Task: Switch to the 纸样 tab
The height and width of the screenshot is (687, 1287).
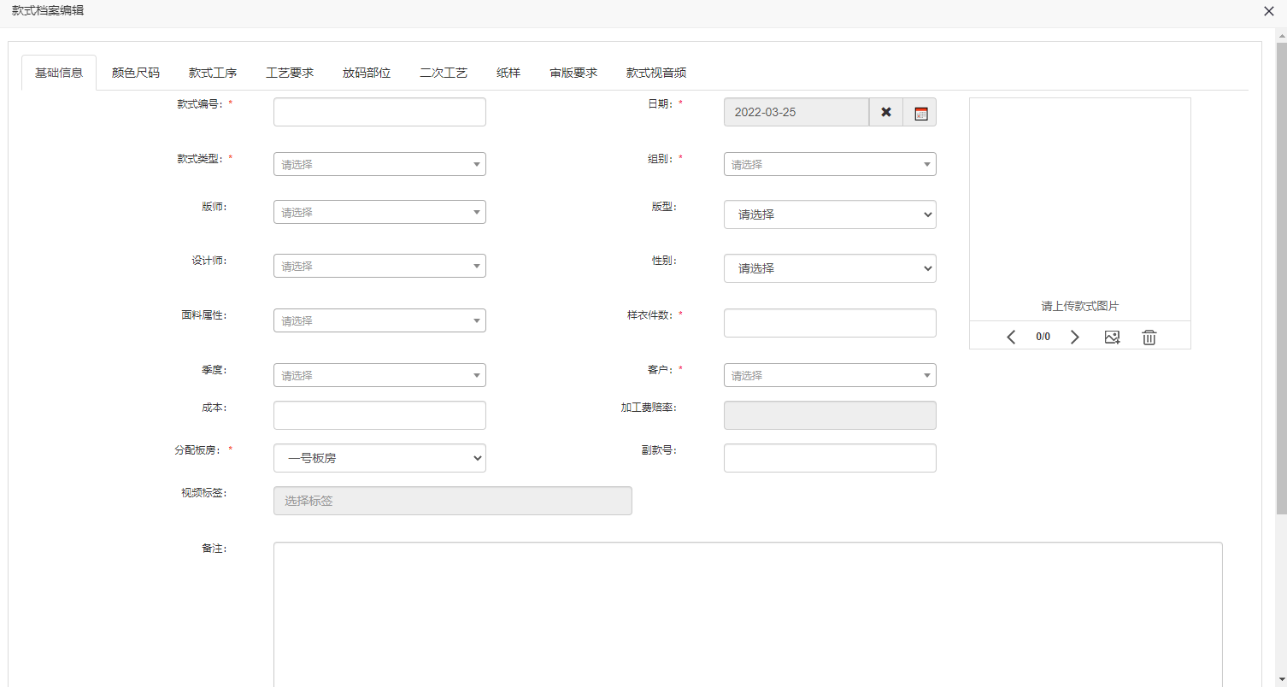Action: 508,73
